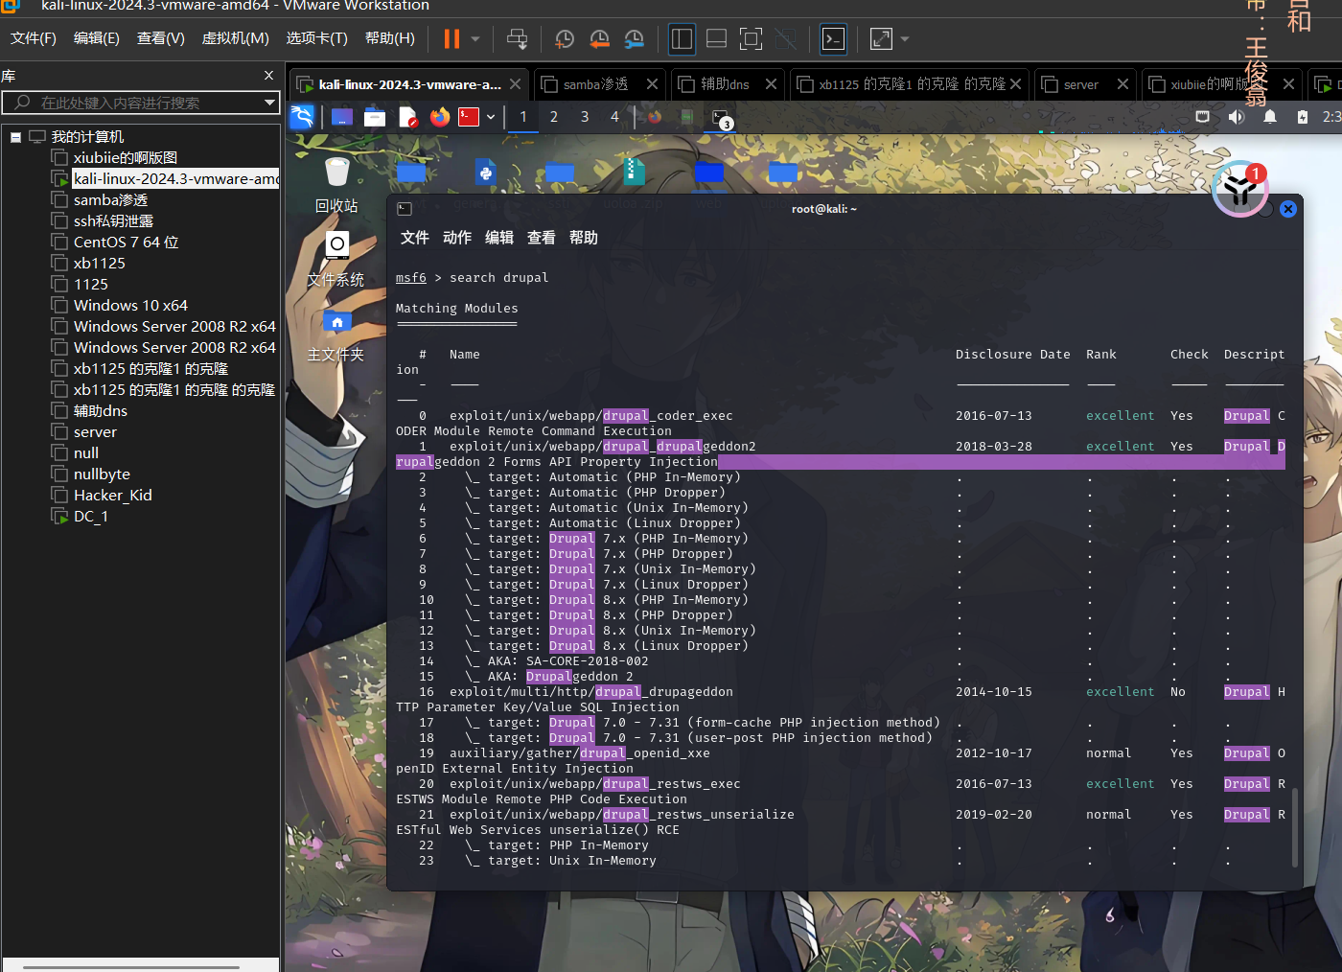The height and width of the screenshot is (972, 1342).
Task: Expand the dropdown arrow beside pause button
Action: [475, 39]
